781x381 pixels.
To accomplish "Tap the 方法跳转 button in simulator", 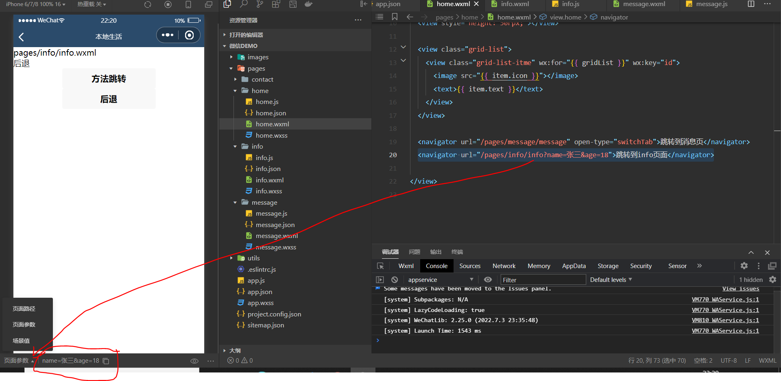I will point(109,79).
